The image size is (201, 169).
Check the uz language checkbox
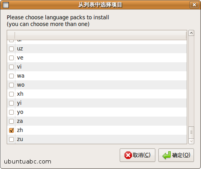coord(11,49)
